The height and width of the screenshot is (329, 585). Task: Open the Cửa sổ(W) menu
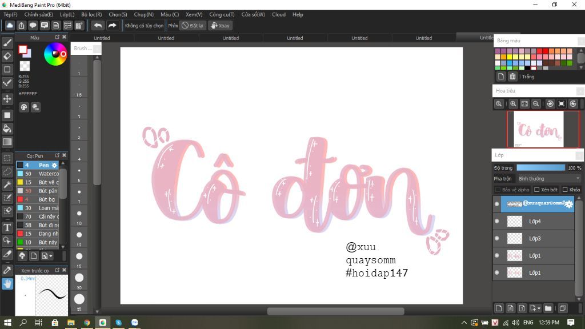click(x=253, y=14)
